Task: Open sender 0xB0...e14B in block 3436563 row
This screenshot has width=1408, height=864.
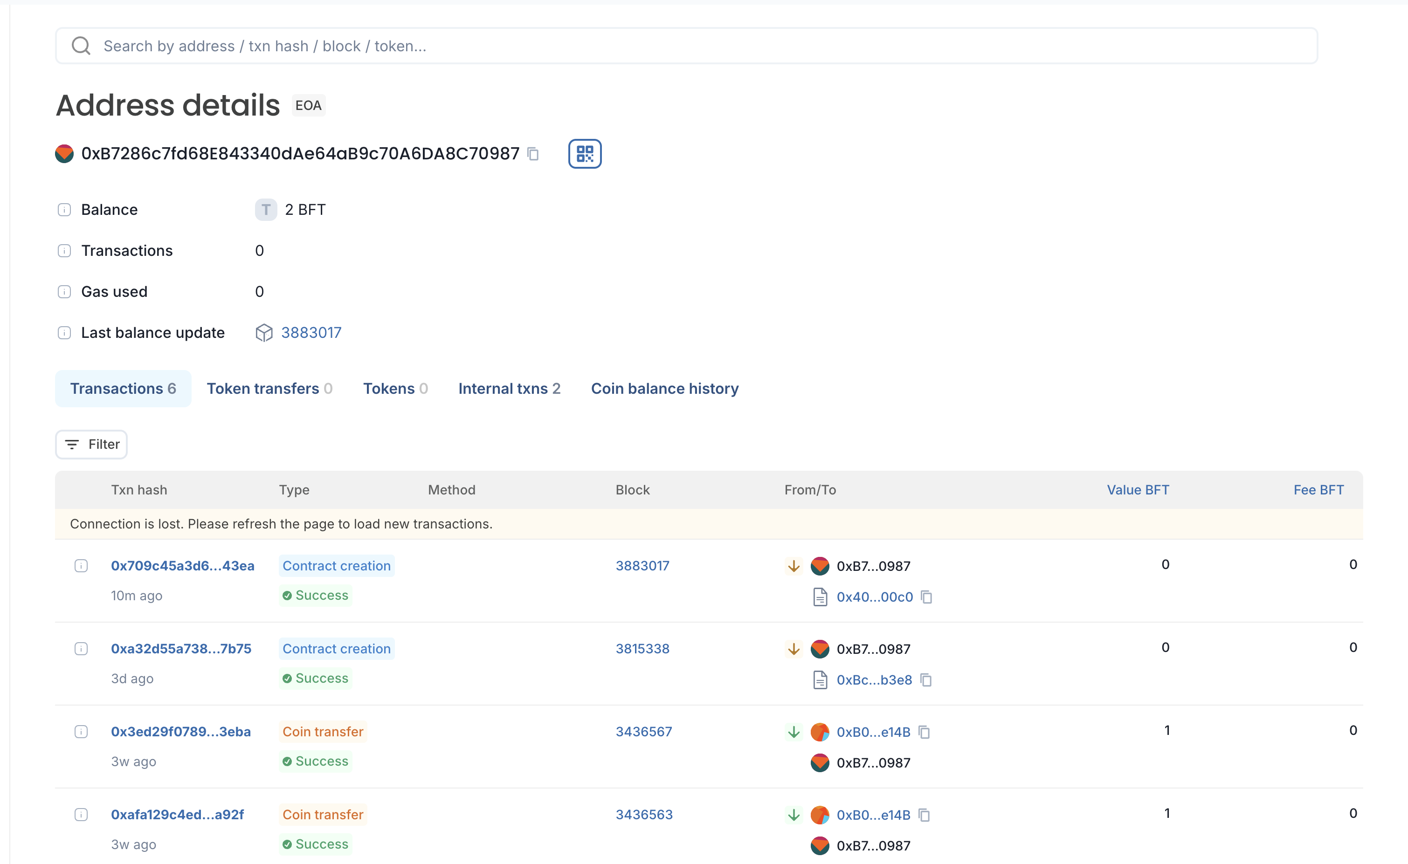Action: coord(874,815)
